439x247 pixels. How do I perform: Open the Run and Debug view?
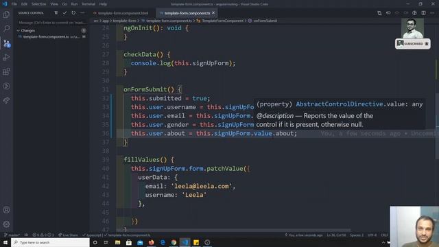(6, 58)
